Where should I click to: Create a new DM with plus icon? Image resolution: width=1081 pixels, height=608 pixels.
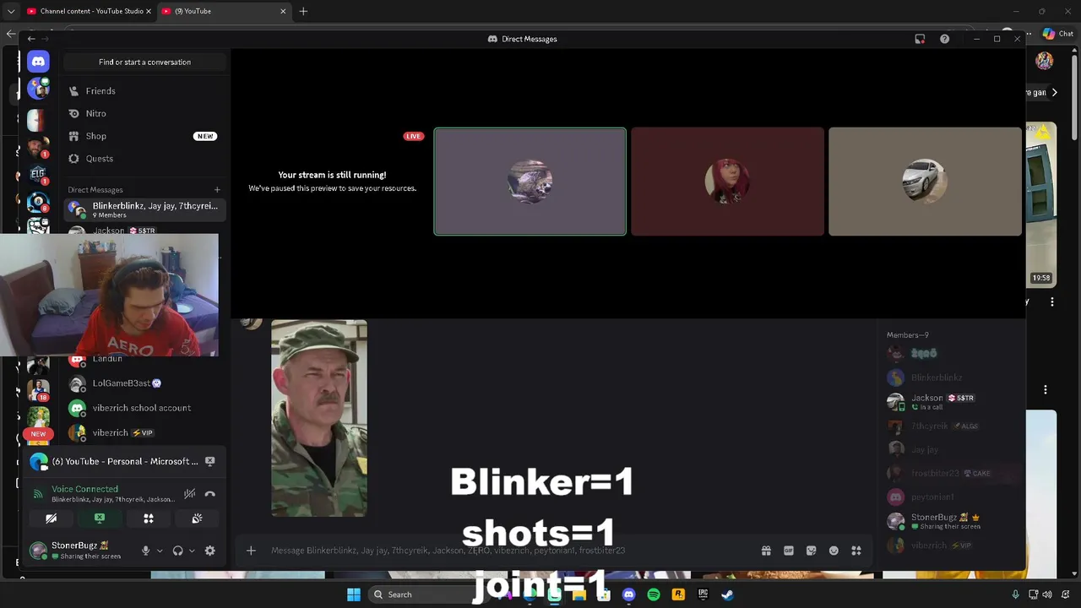point(217,190)
